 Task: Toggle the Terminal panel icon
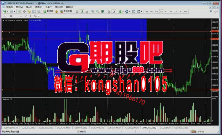(34, 12)
